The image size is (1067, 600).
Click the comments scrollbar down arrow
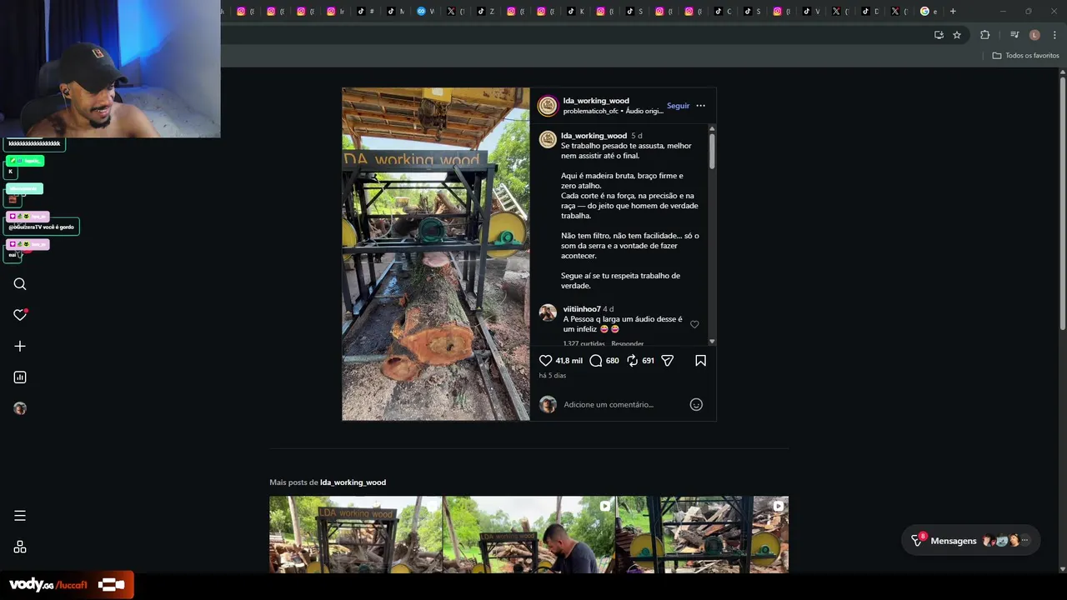pyautogui.click(x=712, y=342)
